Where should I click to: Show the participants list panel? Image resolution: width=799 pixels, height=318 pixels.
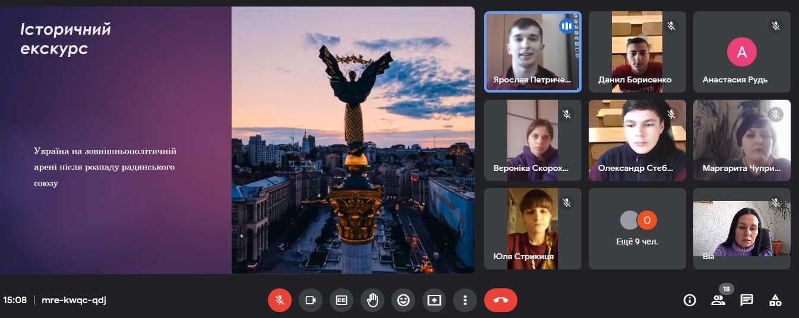coord(718,300)
